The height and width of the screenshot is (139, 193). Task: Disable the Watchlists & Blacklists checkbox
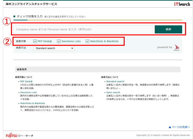(x=87, y=41)
